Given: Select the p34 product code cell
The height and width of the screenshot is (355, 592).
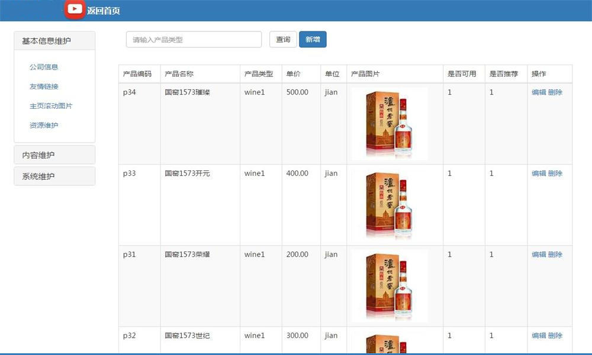Looking at the screenshot, I should click(x=140, y=124).
